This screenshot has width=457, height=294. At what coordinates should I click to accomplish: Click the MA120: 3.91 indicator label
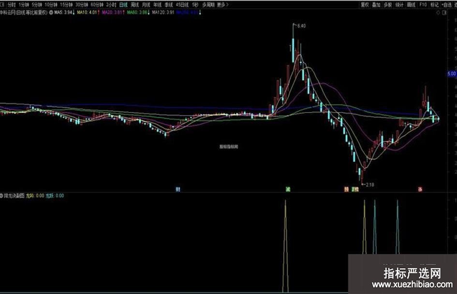[x=163, y=13]
